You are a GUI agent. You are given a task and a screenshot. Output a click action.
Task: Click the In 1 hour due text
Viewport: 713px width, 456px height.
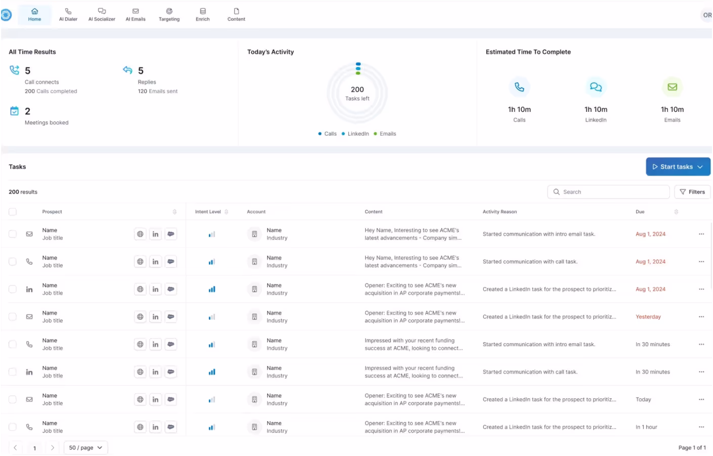[x=646, y=427]
